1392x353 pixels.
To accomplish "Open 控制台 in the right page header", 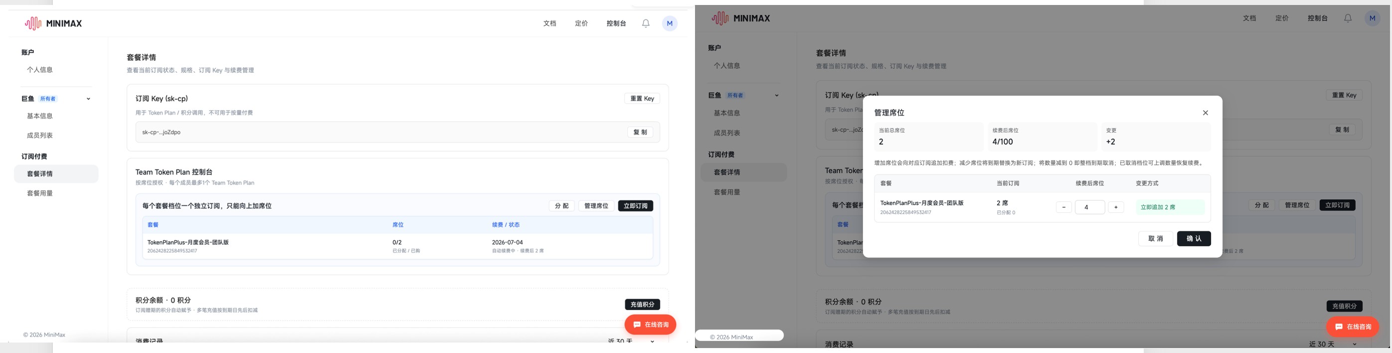I will pos(1317,18).
